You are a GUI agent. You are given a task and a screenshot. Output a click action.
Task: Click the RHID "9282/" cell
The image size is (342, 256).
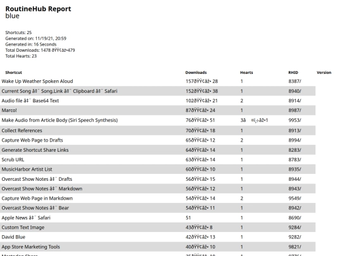(294, 237)
